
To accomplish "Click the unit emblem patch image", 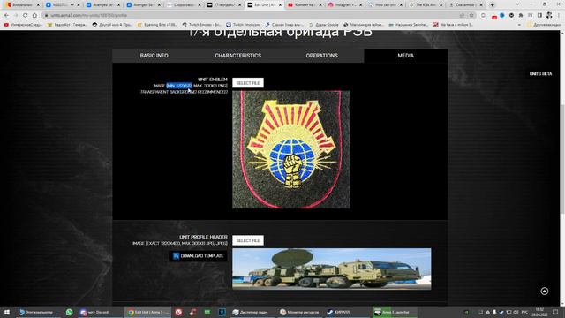I will pyautogui.click(x=291, y=149).
